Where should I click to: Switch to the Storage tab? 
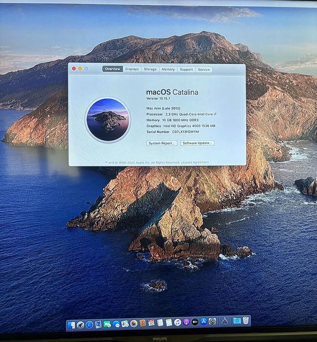(x=150, y=69)
